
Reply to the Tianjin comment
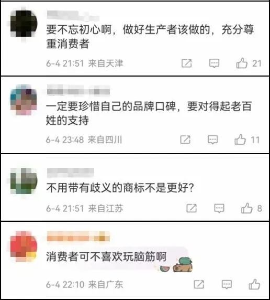214,63
